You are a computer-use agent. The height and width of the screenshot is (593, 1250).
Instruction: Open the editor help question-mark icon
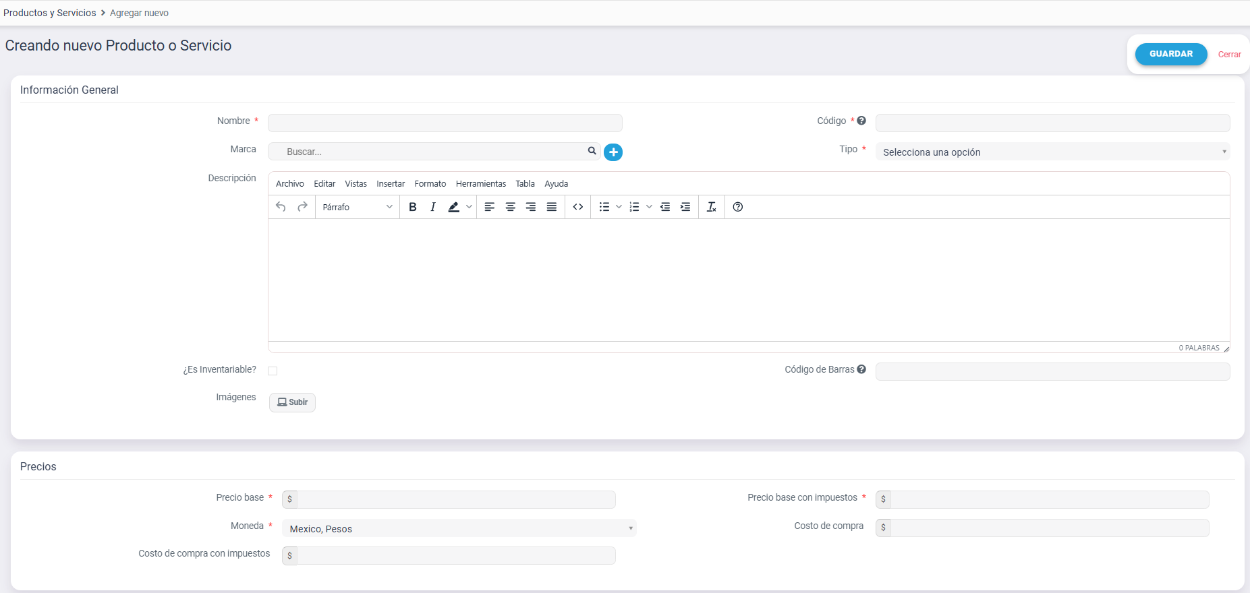(738, 207)
